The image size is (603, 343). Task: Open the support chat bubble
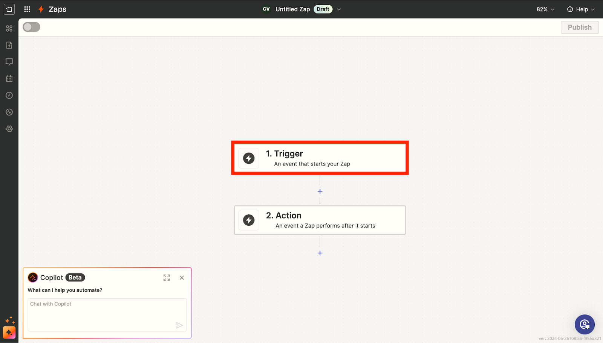click(x=585, y=324)
